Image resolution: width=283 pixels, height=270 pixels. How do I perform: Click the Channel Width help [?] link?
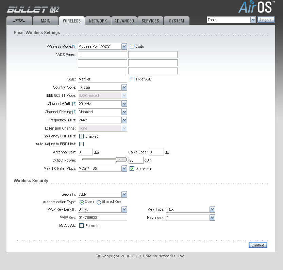(x=74, y=104)
